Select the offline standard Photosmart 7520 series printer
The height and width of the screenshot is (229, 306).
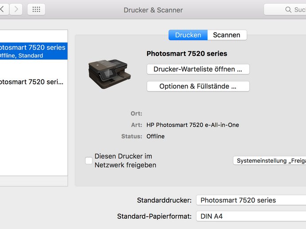pyautogui.click(x=34, y=51)
